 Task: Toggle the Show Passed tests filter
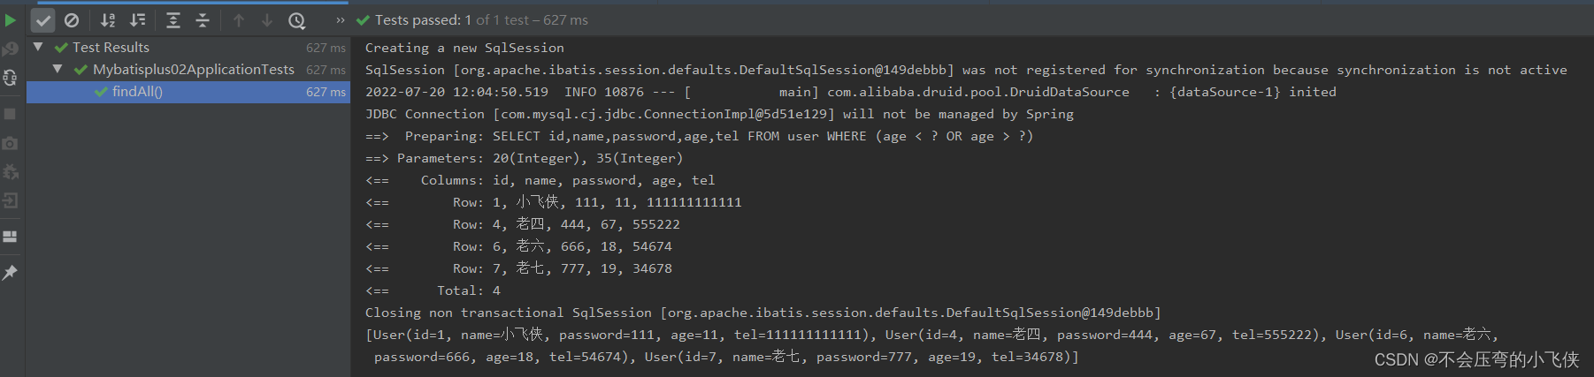click(43, 19)
